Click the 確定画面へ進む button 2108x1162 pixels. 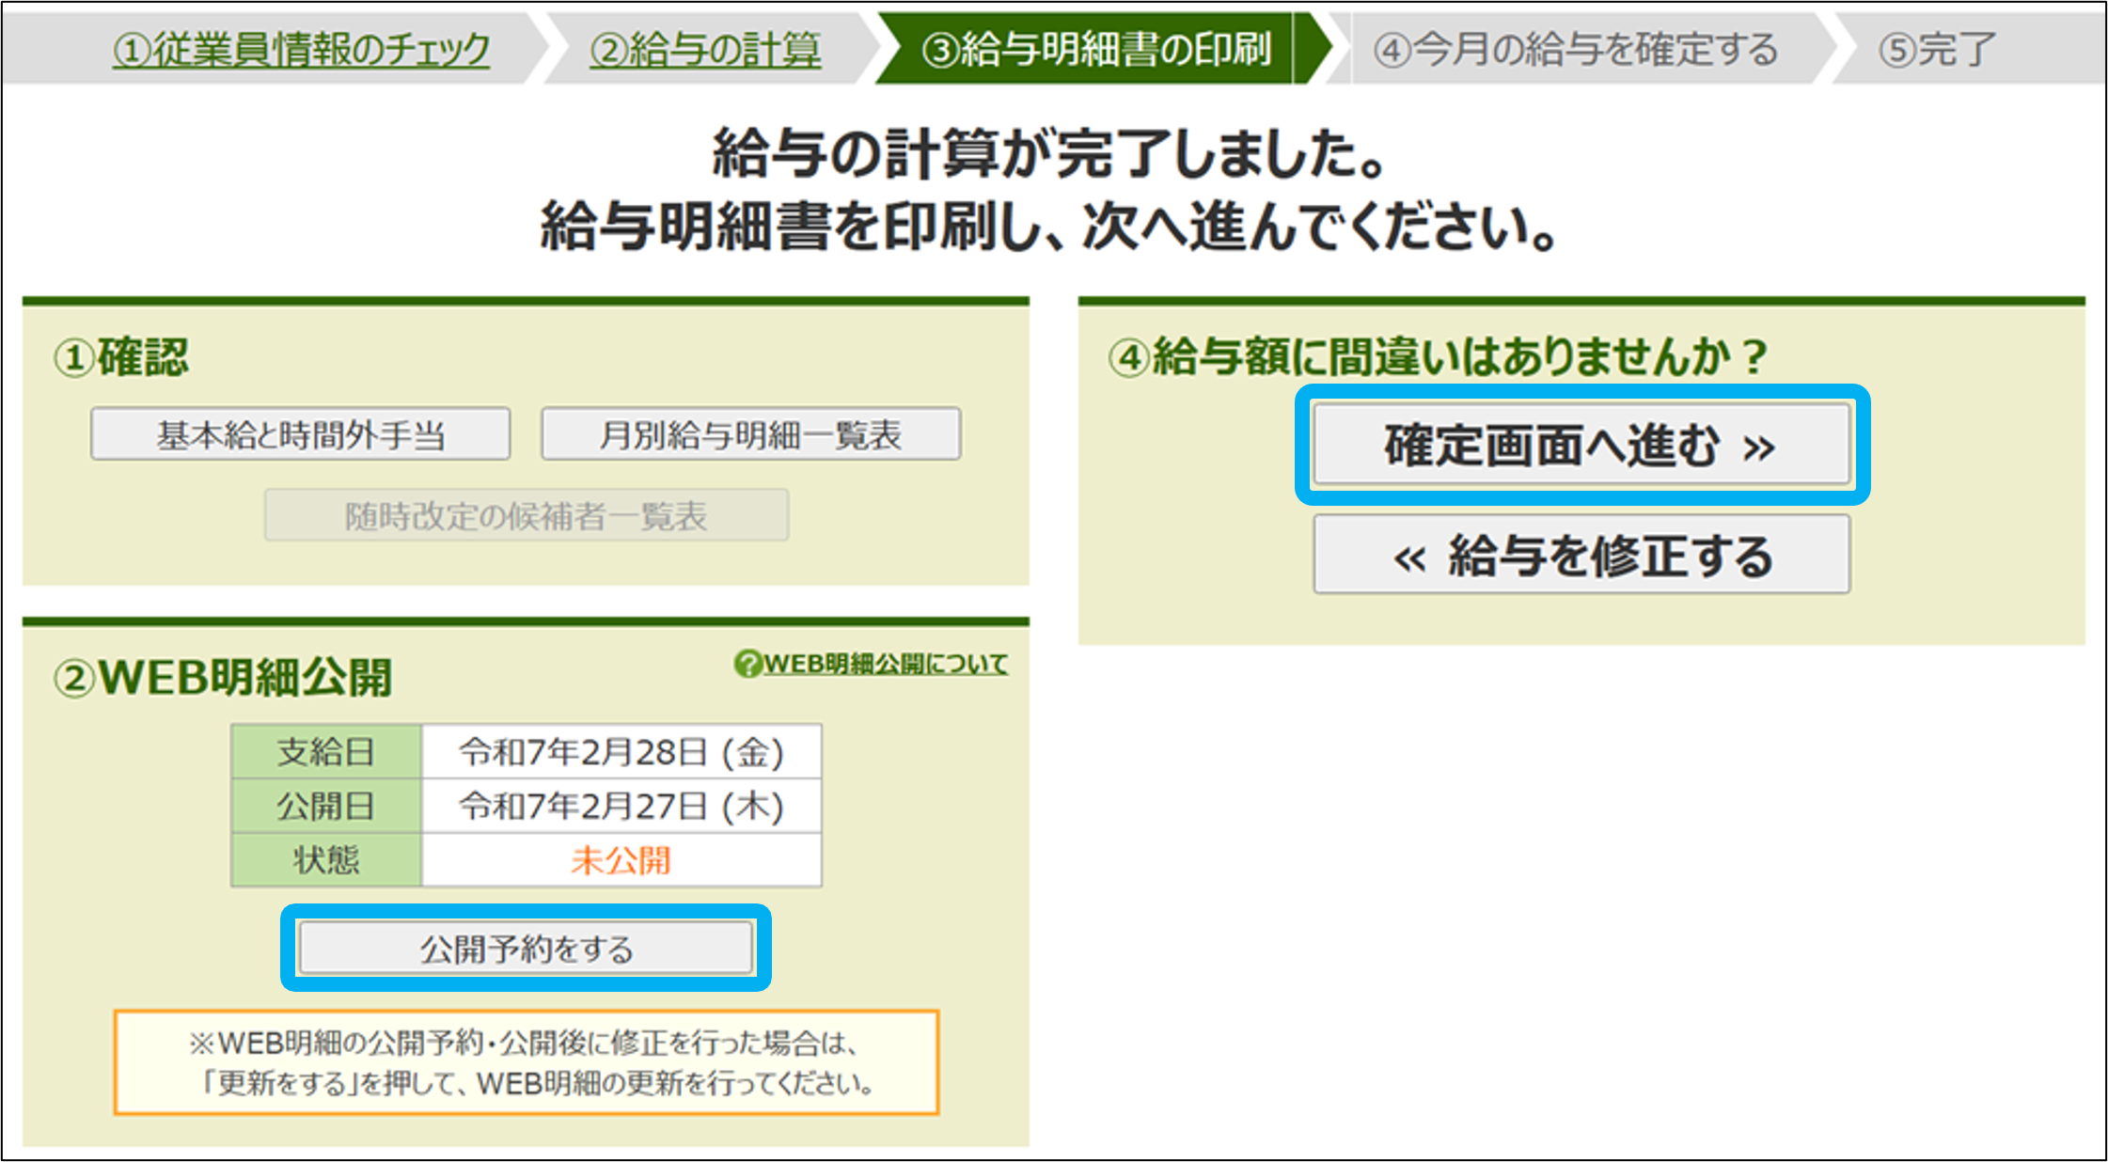1581,446
